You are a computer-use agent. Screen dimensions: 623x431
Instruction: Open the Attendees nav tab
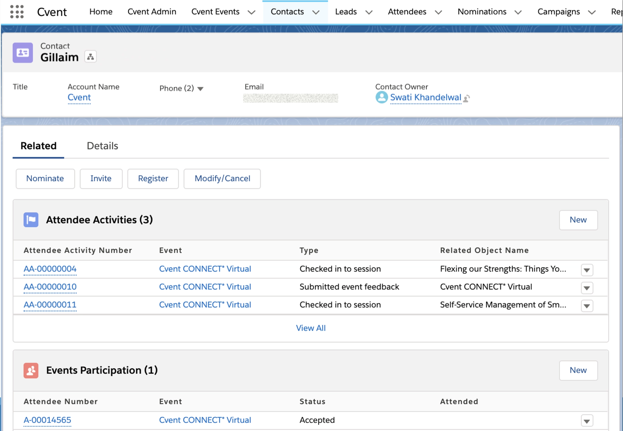click(x=407, y=12)
